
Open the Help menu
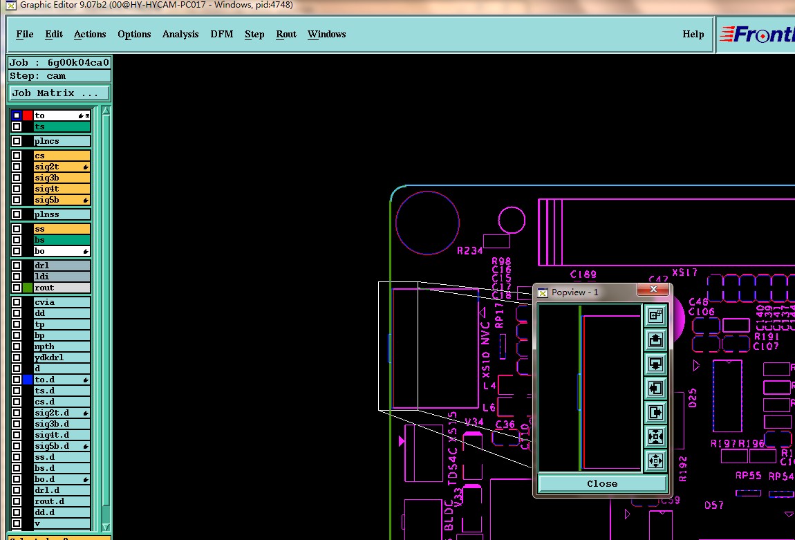[x=693, y=34]
